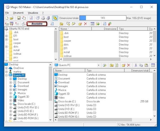This screenshot has width=160, height=131.
Task: Click the paste icon in local toolbar
Action: [146, 65]
